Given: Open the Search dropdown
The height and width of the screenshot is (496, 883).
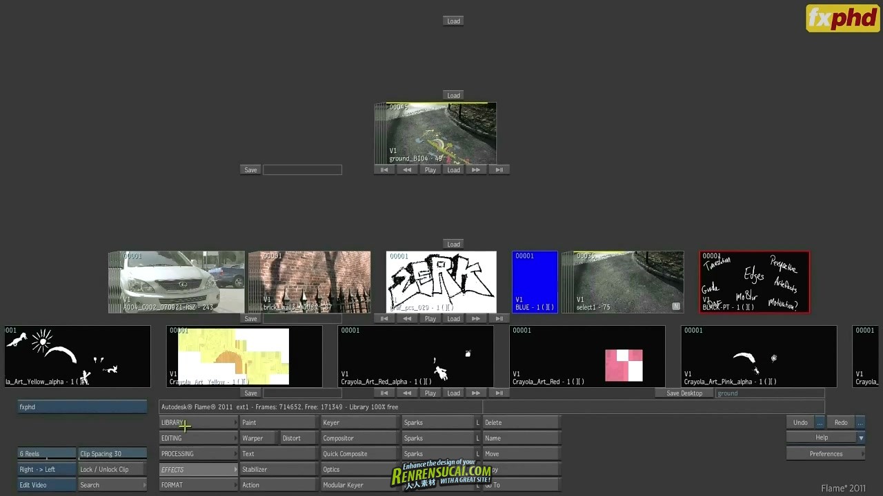Looking at the screenshot, I should pyautogui.click(x=112, y=485).
